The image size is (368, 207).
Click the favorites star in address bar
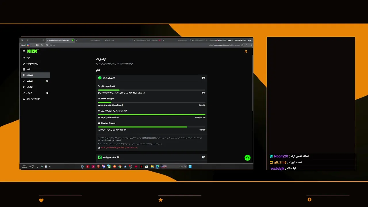(x=51, y=45)
